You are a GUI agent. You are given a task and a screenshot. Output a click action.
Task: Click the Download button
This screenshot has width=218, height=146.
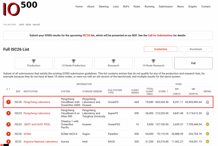pos(196,49)
